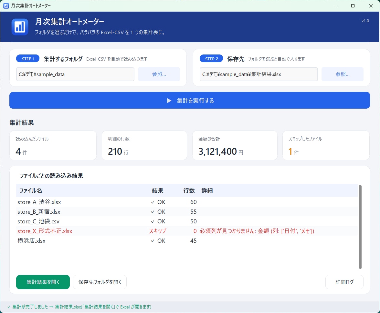The width and height of the screenshot is (380, 313).
Task: Click the error detail 必須列が見つかりません message
Action: [x=257, y=231]
